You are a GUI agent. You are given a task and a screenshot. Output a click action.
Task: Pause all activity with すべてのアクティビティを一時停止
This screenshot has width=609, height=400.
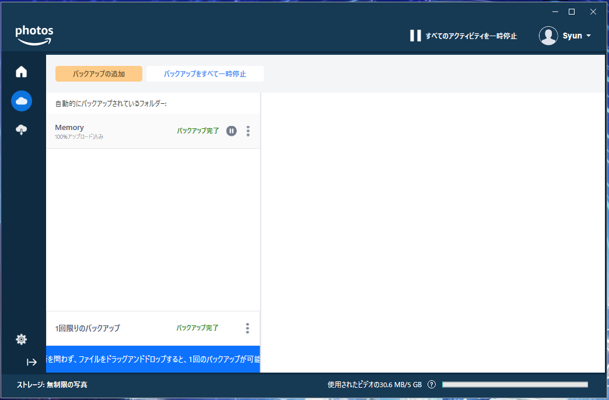tap(463, 36)
